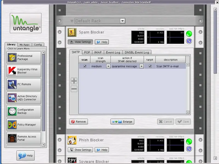Image resolution: width=219 pixels, height=164 pixels.
Task: Open the scan strength medium dropdown
Action: point(108,66)
